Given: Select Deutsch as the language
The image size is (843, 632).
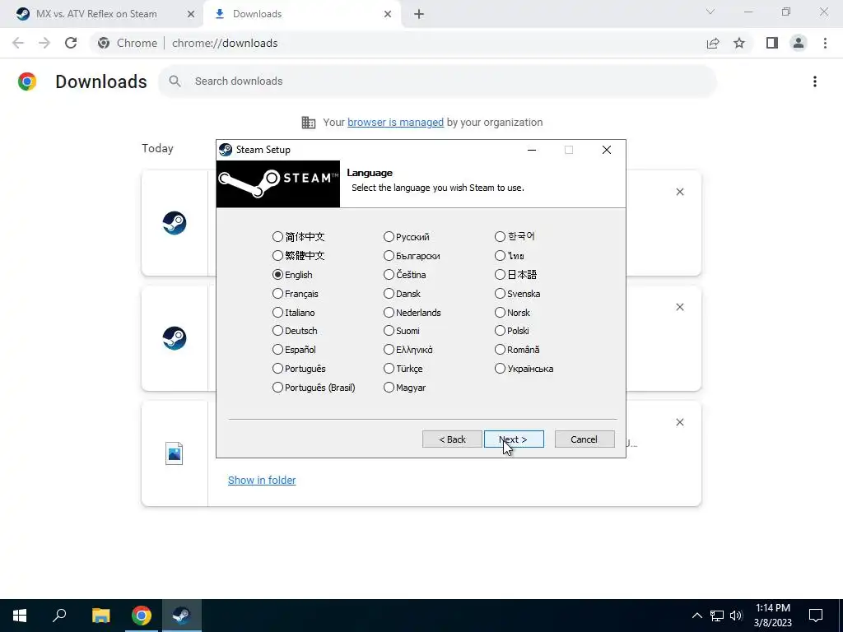Looking at the screenshot, I should tap(277, 331).
